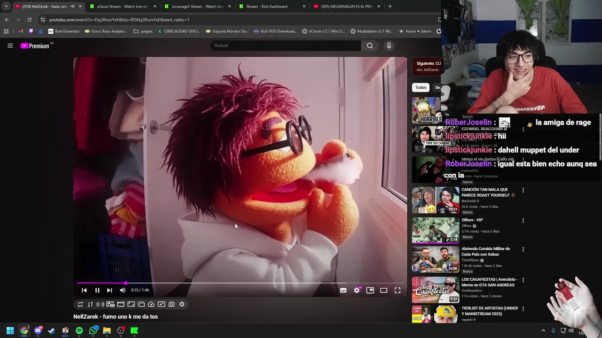Open Abriendo Comida Militar video title
This screenshot has height=338, width=602.
pyautogui.click(x=485, y=252)
